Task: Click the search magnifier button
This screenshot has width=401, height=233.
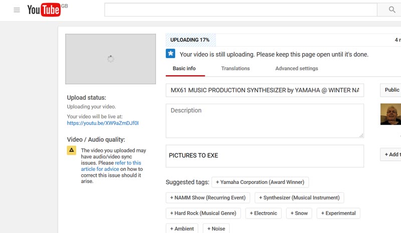Action: pos(391,10)
